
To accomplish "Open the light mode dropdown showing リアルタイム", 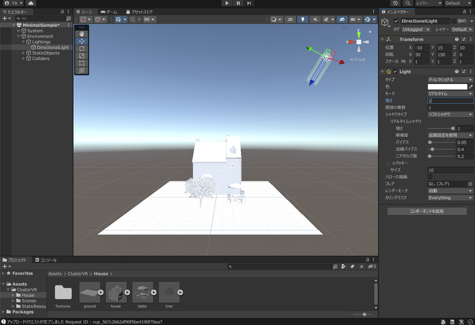I will coord(450,94).
